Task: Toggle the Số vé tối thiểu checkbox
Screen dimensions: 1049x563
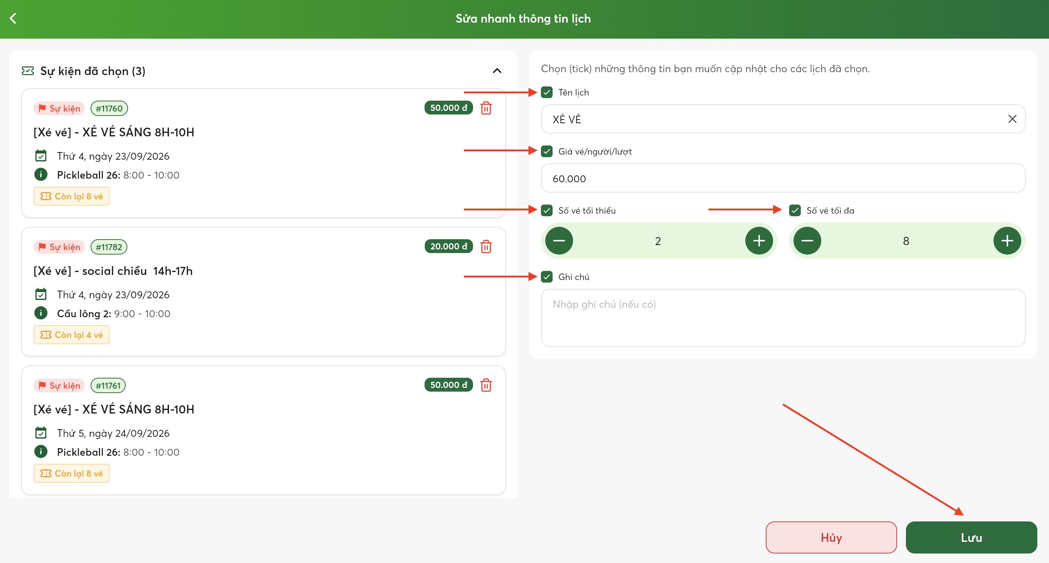Action: pyautogui.click(x=546, y=210)
